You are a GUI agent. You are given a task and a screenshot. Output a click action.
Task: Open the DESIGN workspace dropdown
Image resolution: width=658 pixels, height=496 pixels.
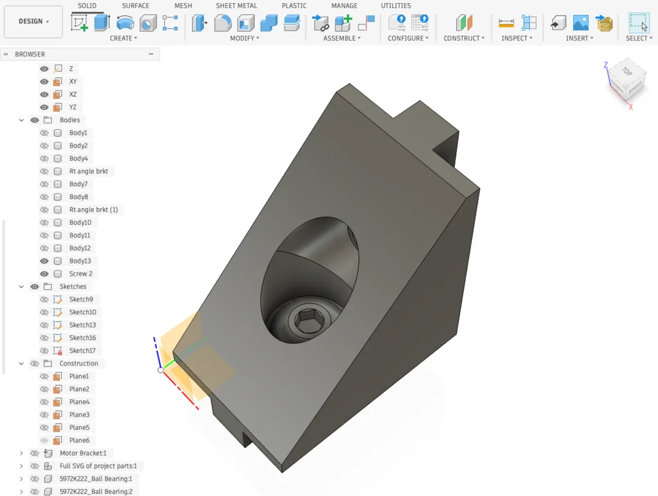(x=33, y=21)
